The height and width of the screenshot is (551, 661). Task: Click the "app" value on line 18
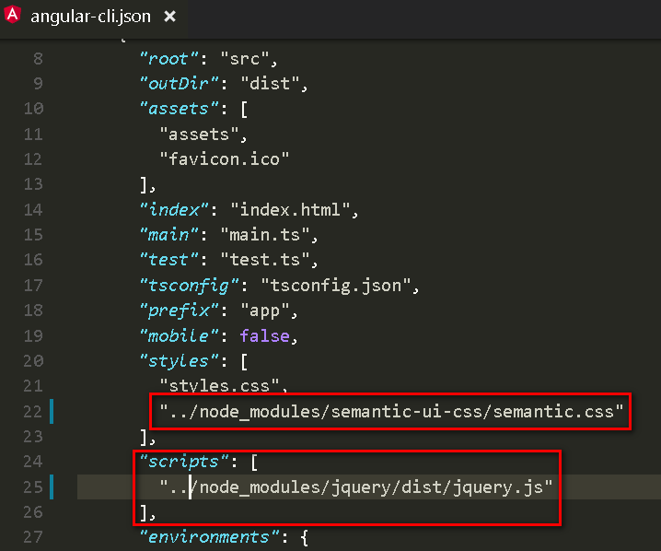click(265, 311)
